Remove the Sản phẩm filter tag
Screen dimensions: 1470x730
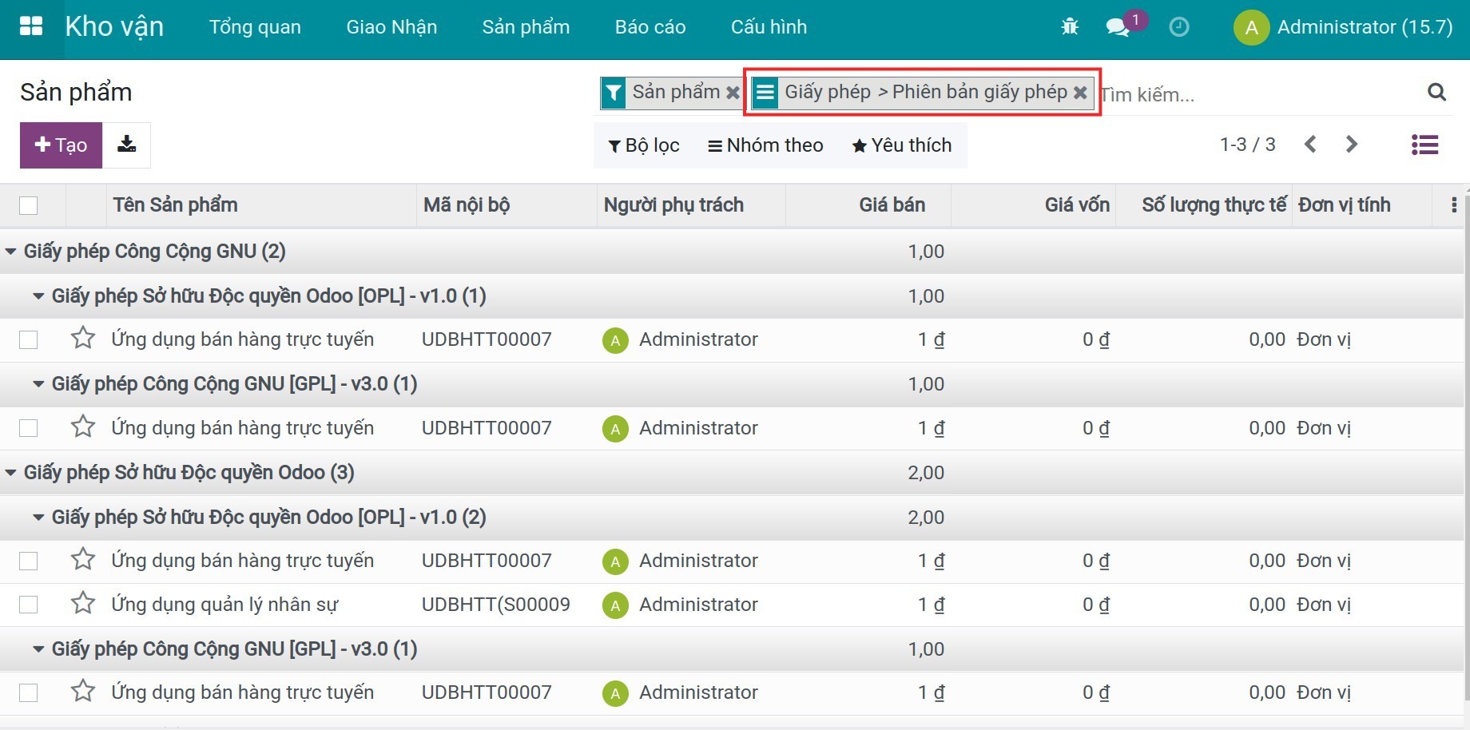pyautogui.click(x=732, y=93)
